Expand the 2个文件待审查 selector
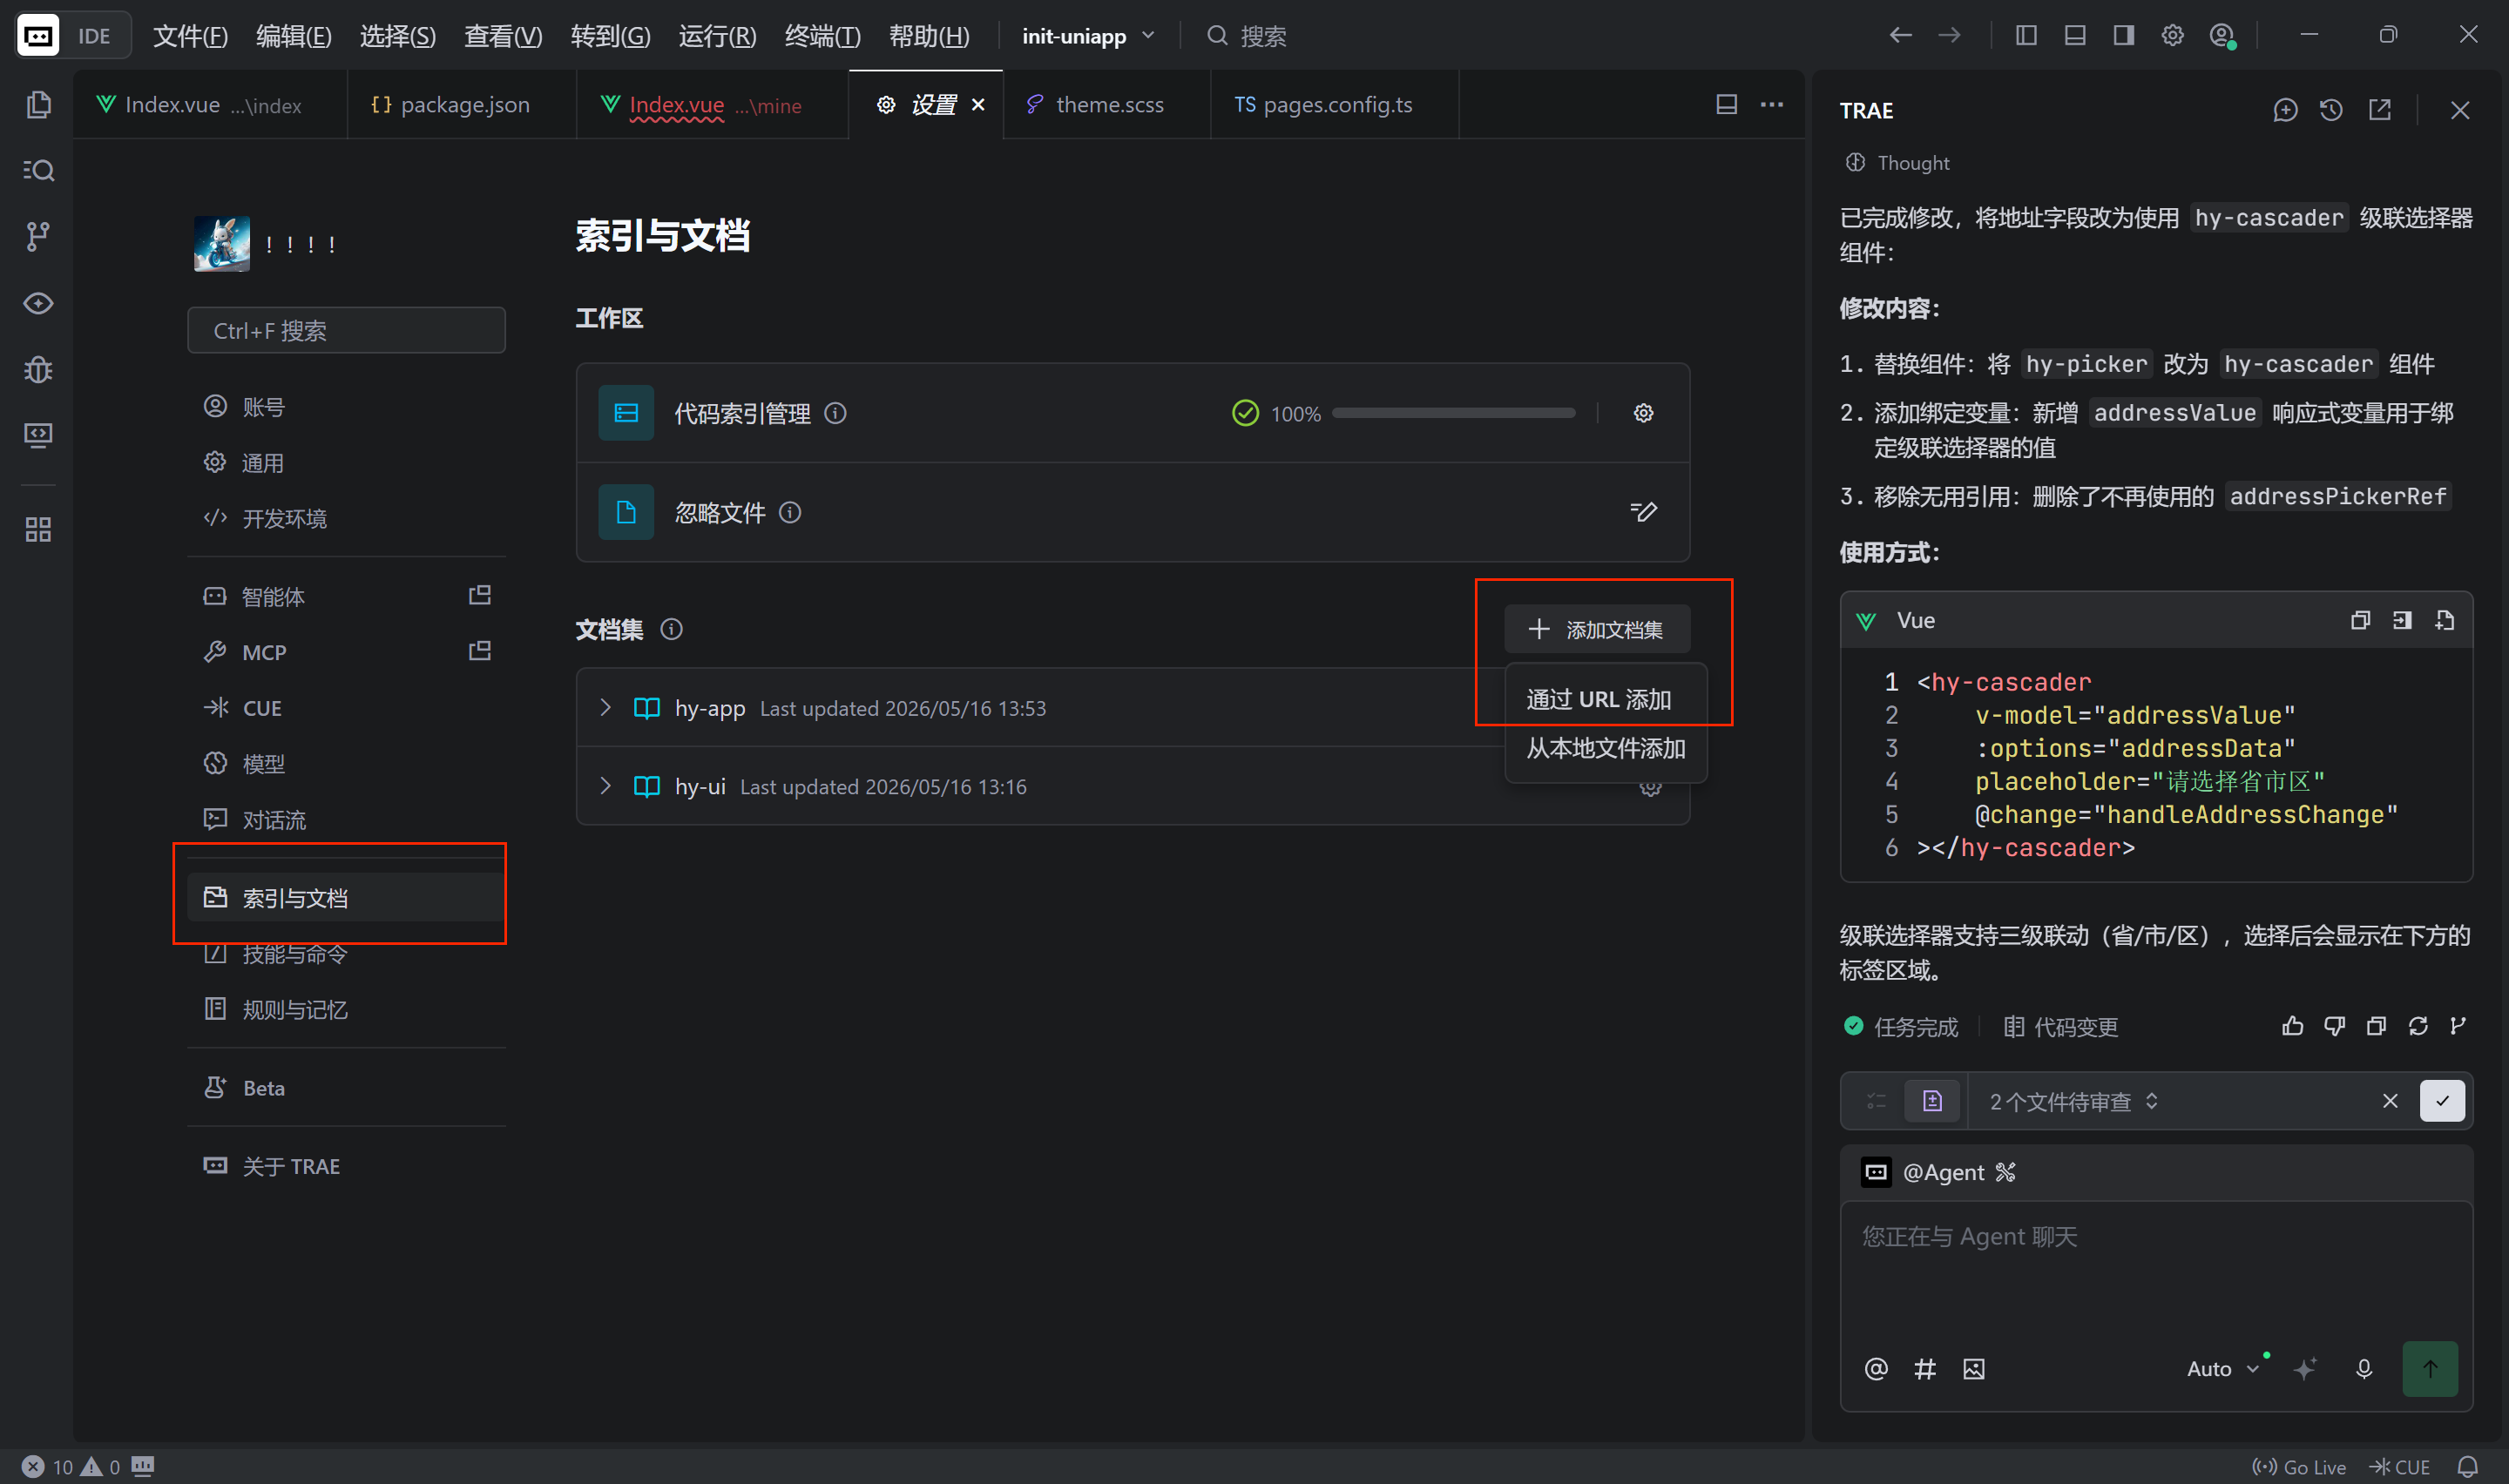 (x=2073, y=1100)
